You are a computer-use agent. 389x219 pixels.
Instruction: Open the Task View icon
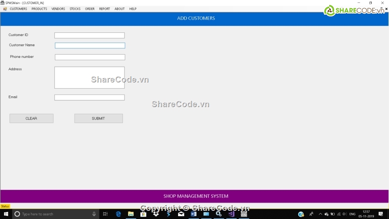tap(105, 214)
